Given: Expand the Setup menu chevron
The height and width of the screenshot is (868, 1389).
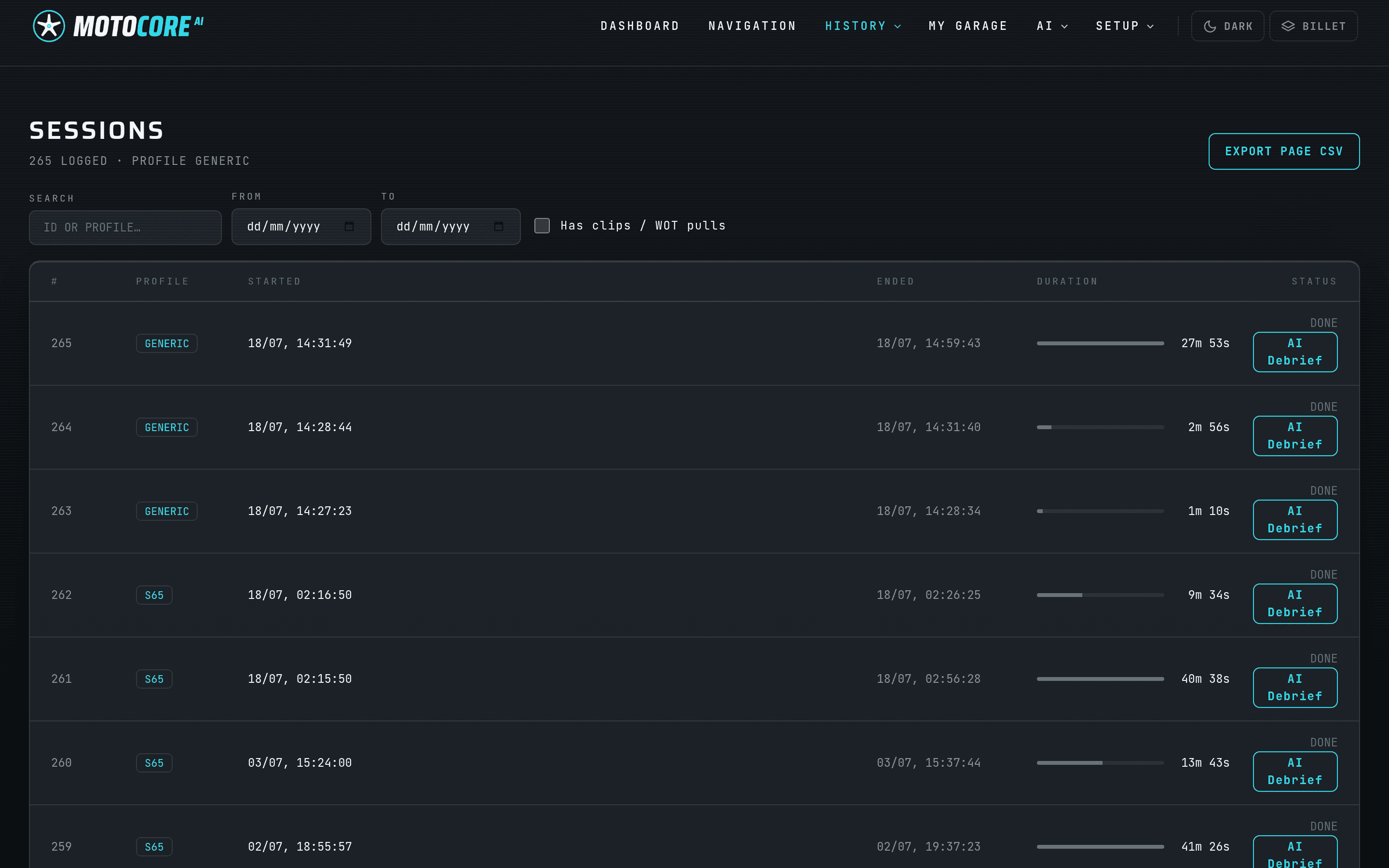Looking at the screenshot, I should (1150, 27).
